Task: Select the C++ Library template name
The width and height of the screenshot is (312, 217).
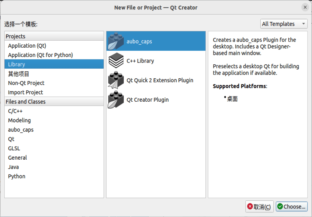Action: pyautogui.click(x=140, y=61)
